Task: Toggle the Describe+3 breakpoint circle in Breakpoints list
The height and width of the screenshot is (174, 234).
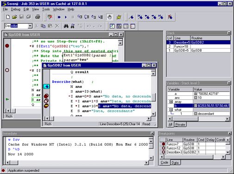Action: pyautogui.click(x=164, y=152)
